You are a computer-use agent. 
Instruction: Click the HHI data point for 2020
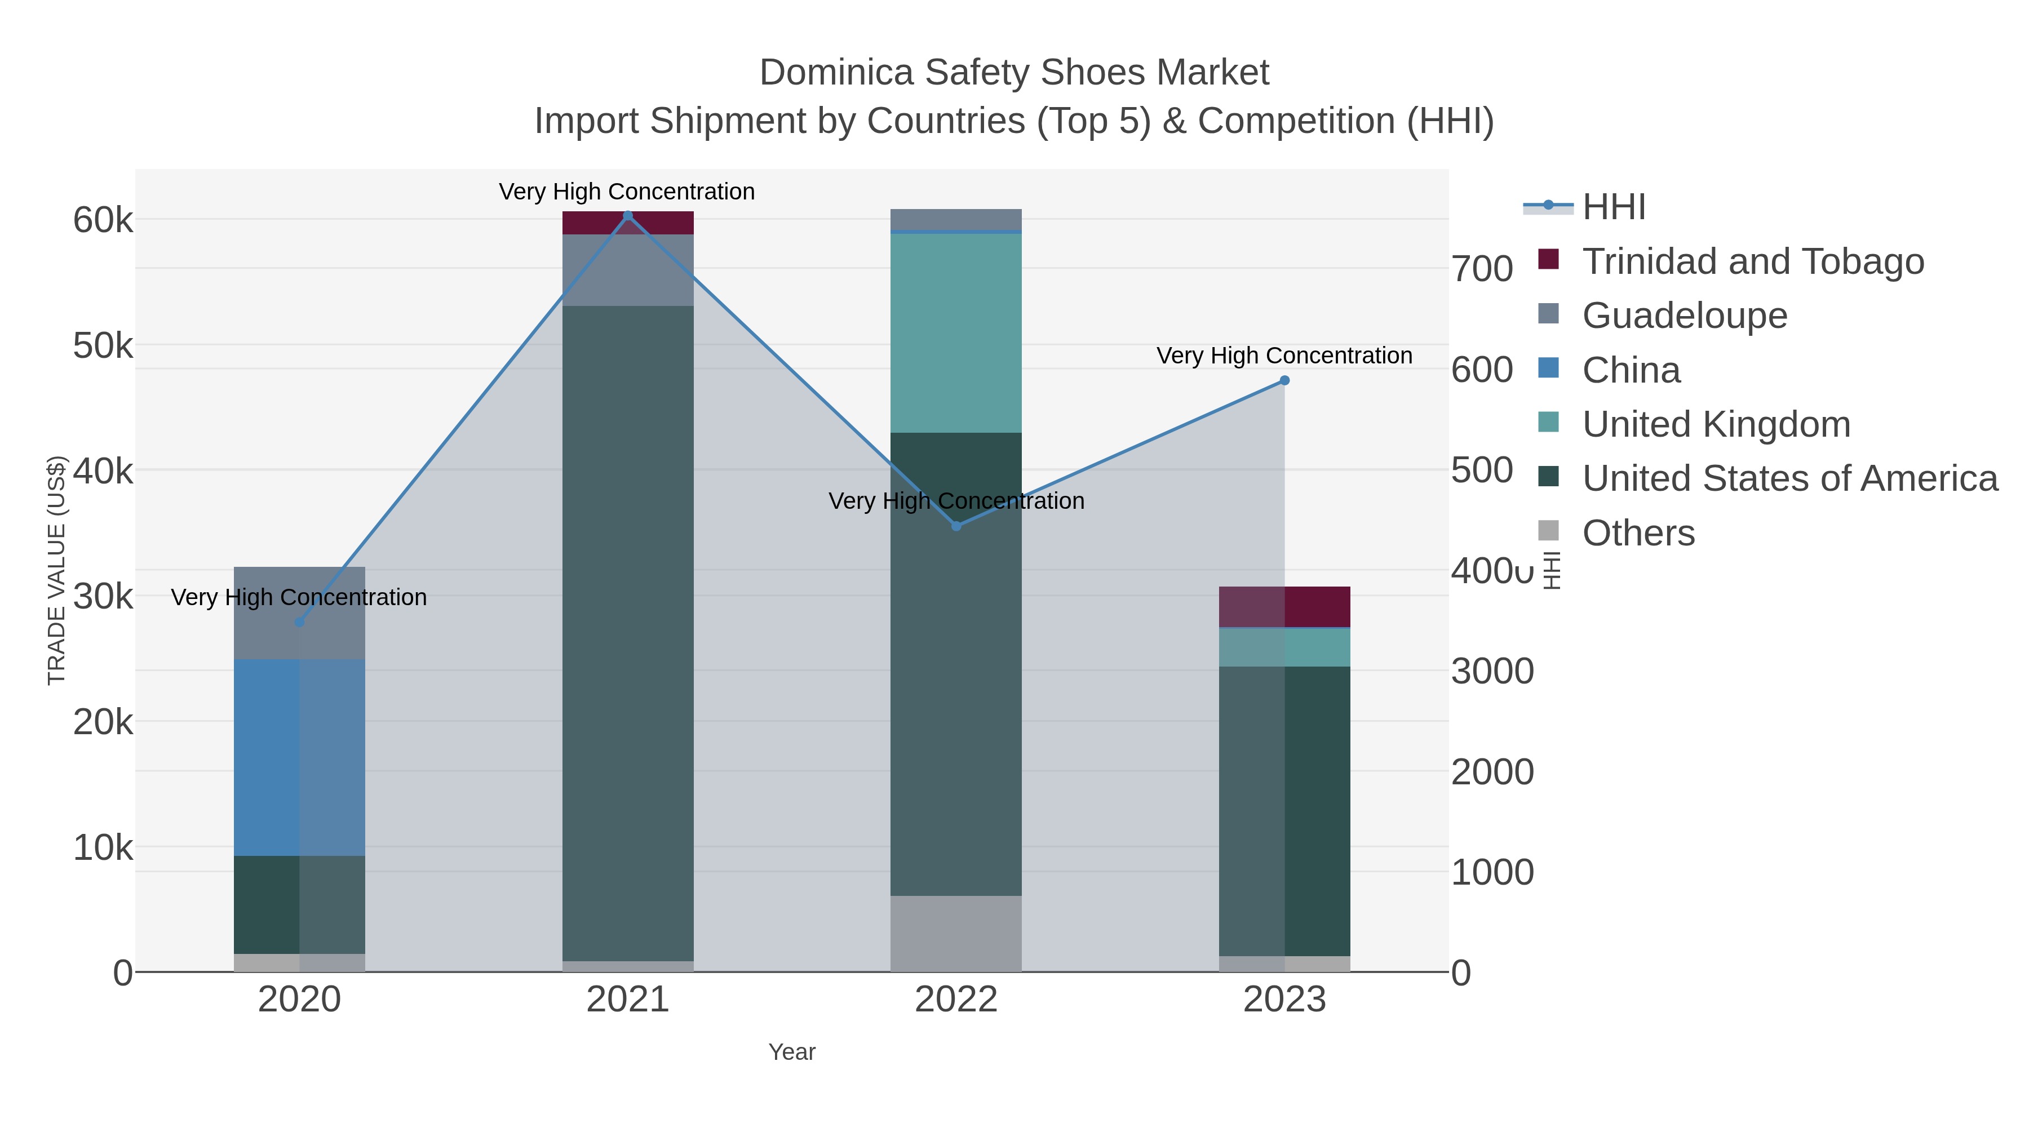click(x=299, y=622)
